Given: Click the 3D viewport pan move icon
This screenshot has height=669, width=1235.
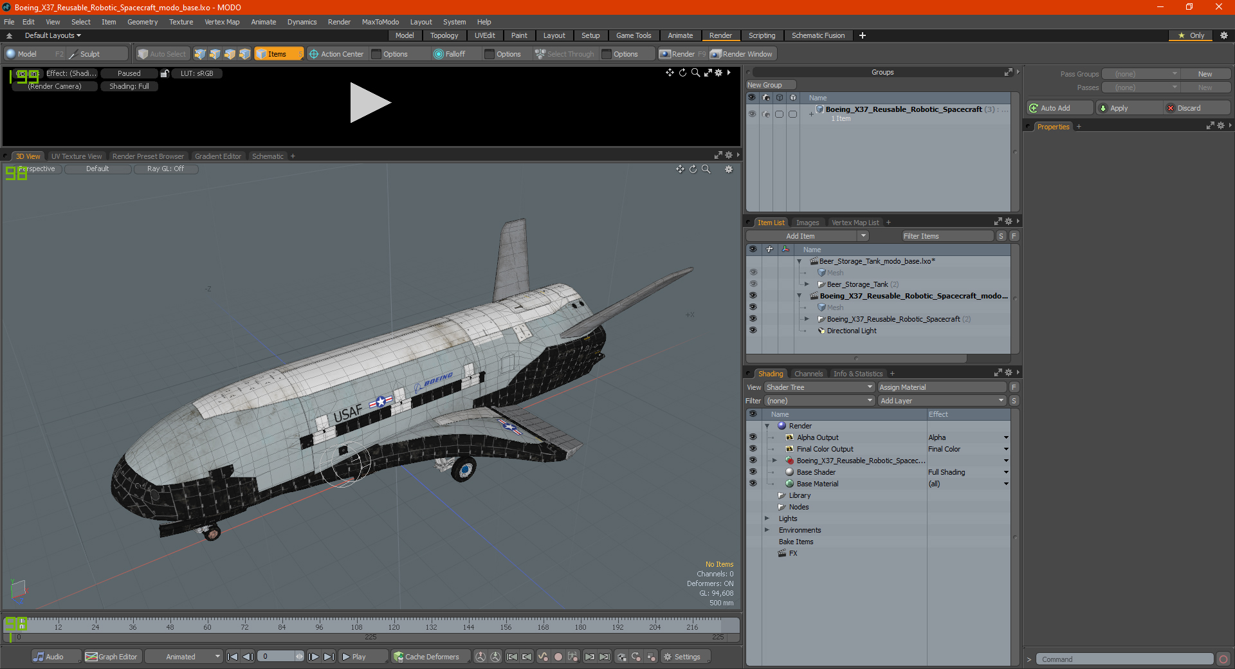Looking at the screenshot, I should point(680,169).
